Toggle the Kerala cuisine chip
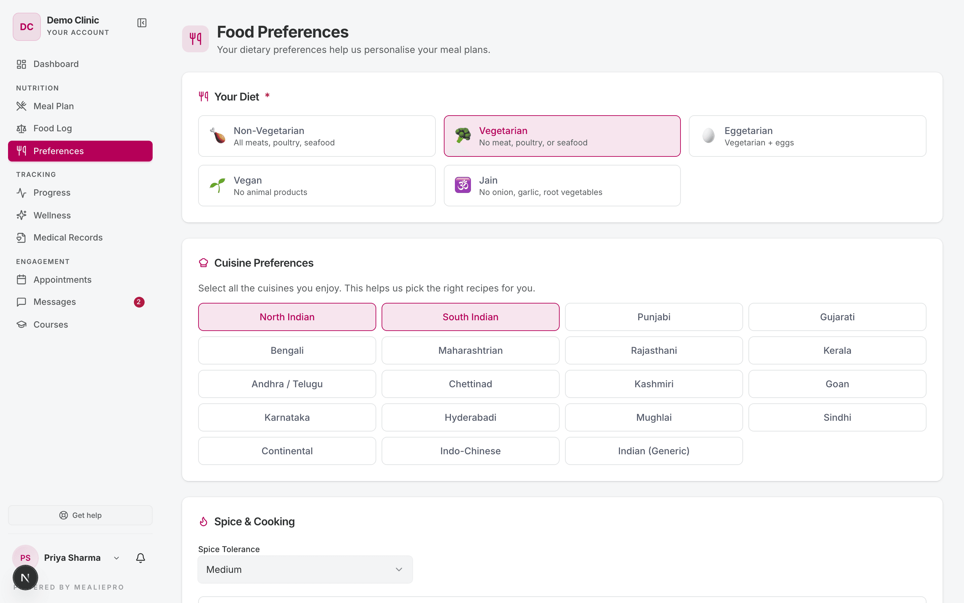Image resolution: width=964 pixels, height=603 pixels. [x=837, y=350]
